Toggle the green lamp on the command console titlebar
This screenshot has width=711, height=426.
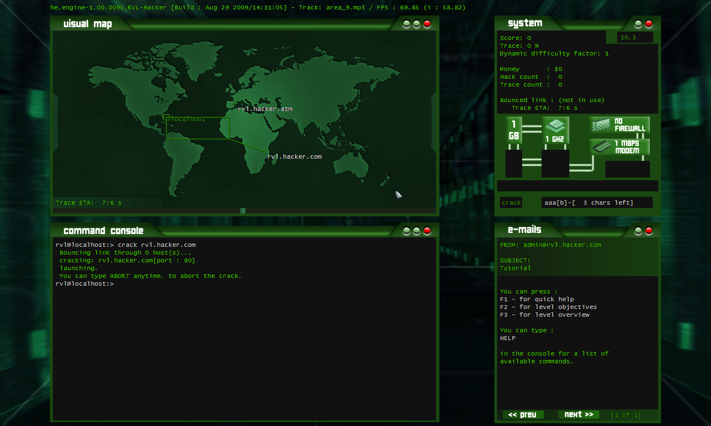[x=407, y=231]
